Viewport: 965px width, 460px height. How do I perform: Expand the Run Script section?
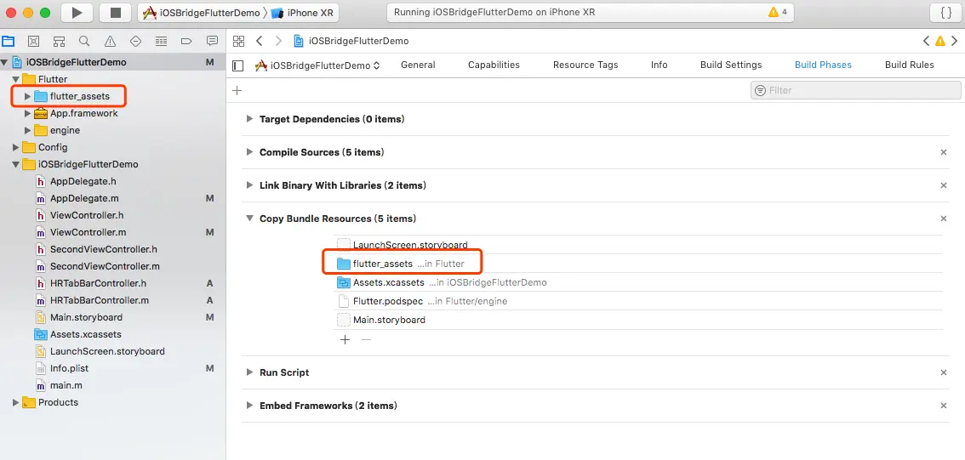click(x=249, y=372)
